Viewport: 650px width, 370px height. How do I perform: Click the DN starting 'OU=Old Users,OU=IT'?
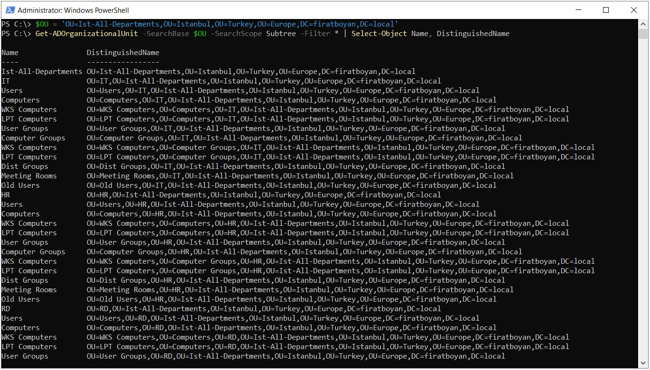[292, 185]
